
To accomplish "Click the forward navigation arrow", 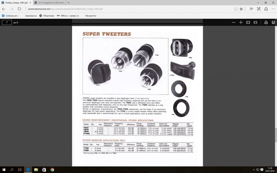I will pyautogui.click(x=12, y=9).
